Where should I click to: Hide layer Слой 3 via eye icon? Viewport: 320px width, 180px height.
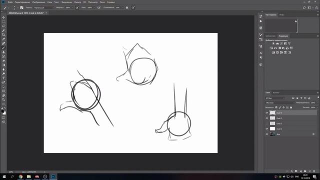click(x=266, y=118)
